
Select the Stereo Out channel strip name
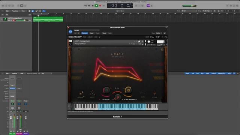(x=19, y=134)
